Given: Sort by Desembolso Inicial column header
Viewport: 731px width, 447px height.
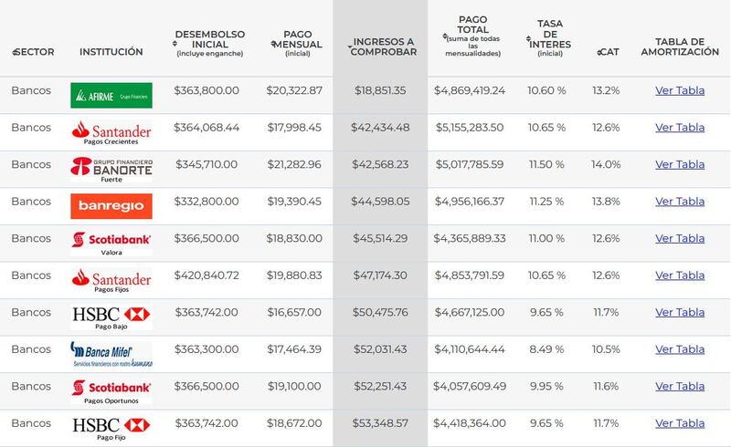Looking at the screenshot, I should (x=209, y=43).
